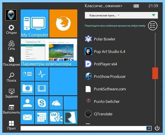Click the Классиче...ожения> header

click(103, 6)
